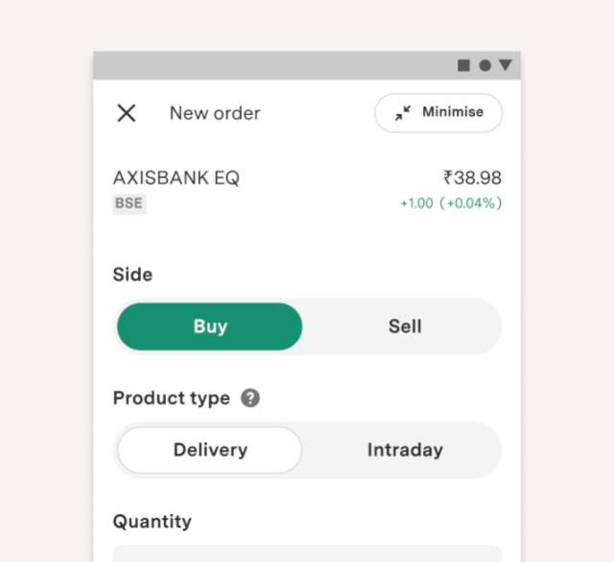Click the Side section label
Image resolution: width=614 pixels, height=562 pixels.
point(132,274)
